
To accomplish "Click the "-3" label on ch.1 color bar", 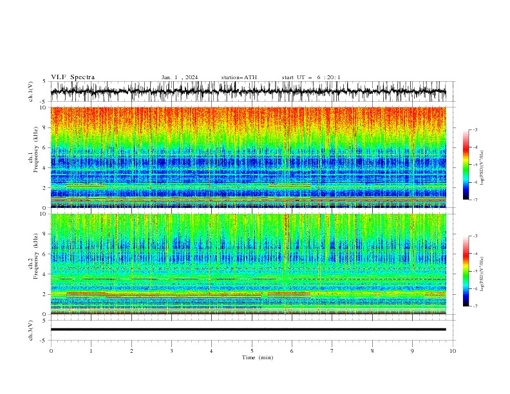I will (x=475, y=129).
